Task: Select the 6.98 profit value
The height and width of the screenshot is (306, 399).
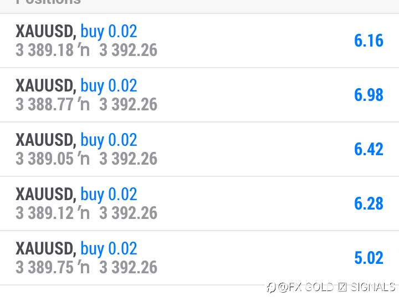Action: [x=369, y=95]
